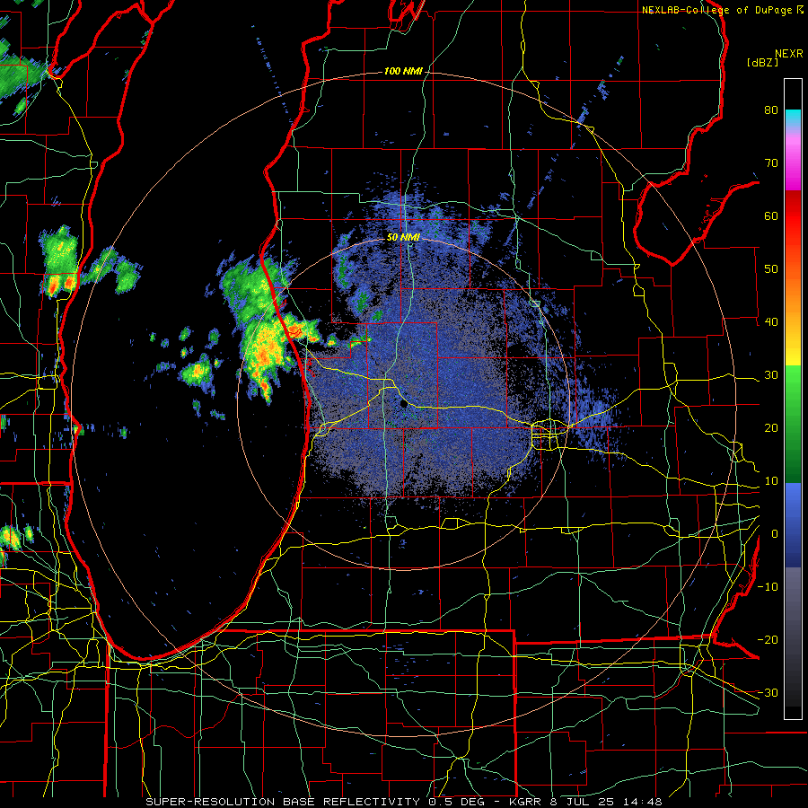Click the 20 dBZ scale value
The height and width of the screenshot is (808, 808).
click(x=771, y=427)
